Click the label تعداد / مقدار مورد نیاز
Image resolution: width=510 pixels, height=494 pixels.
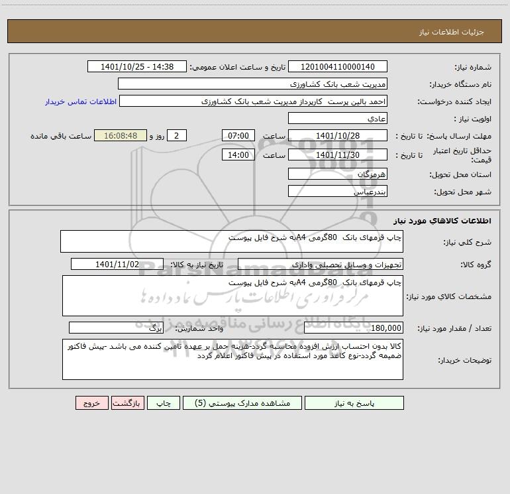click(x=454, y=328)
